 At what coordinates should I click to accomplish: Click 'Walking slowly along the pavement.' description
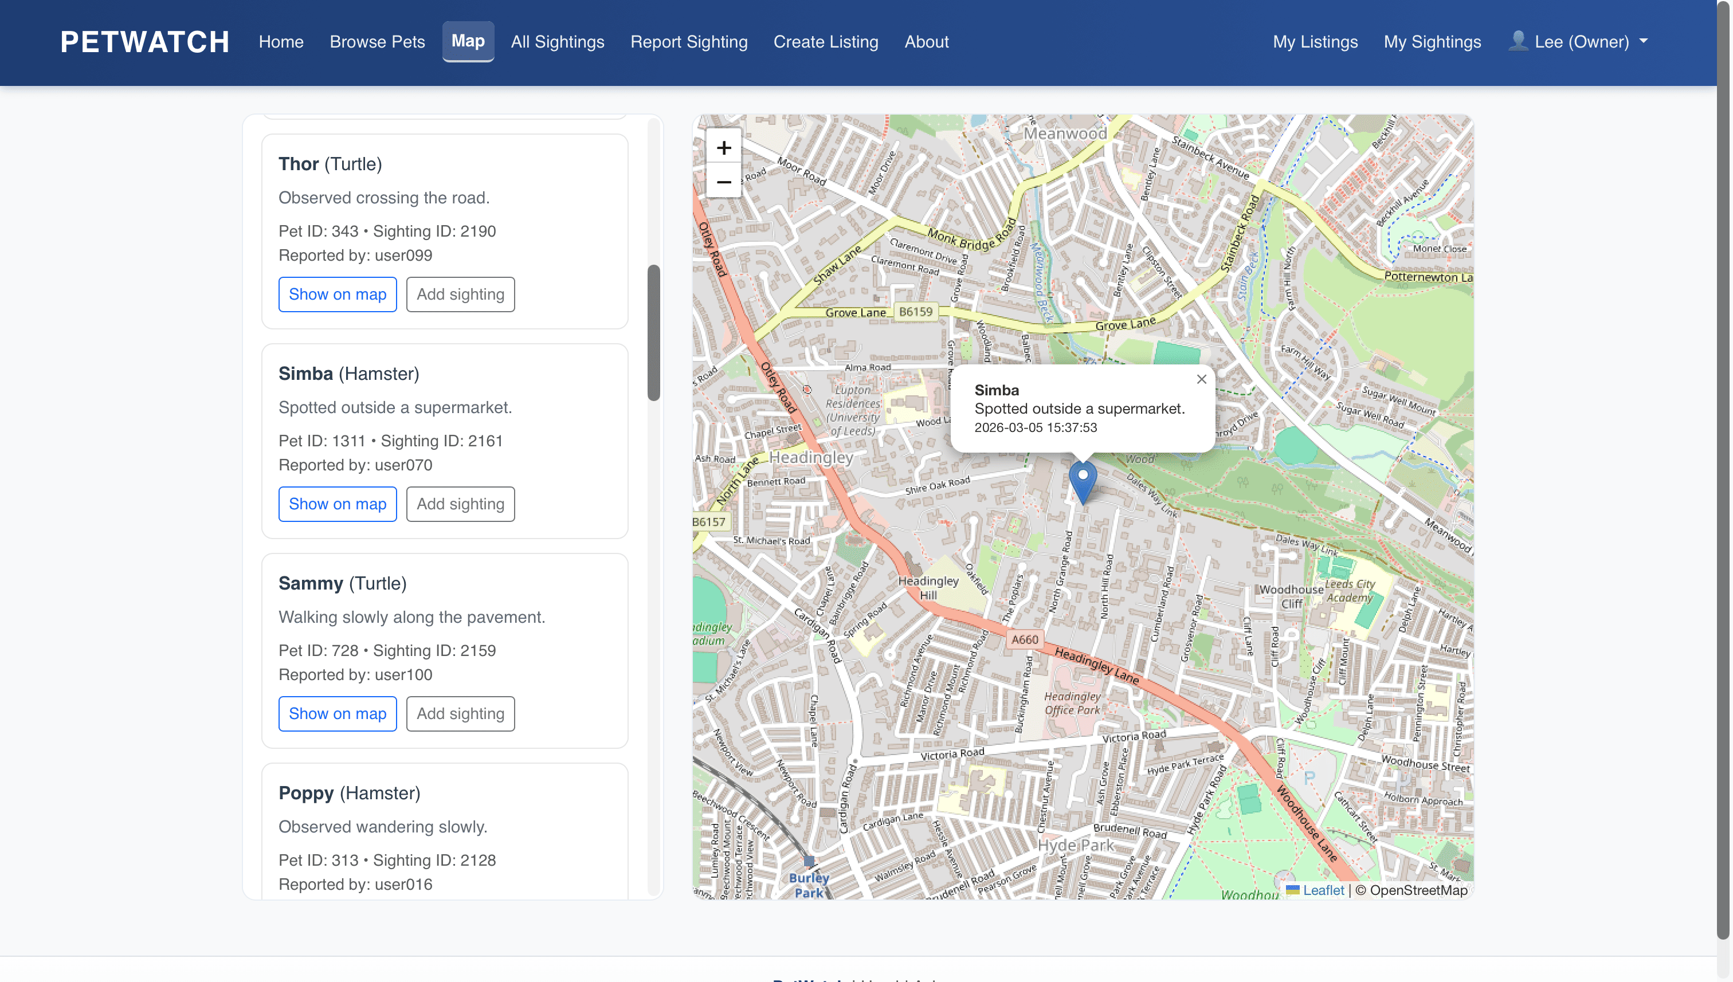[x=411, y=617]
